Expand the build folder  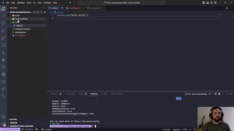[11, 15]
